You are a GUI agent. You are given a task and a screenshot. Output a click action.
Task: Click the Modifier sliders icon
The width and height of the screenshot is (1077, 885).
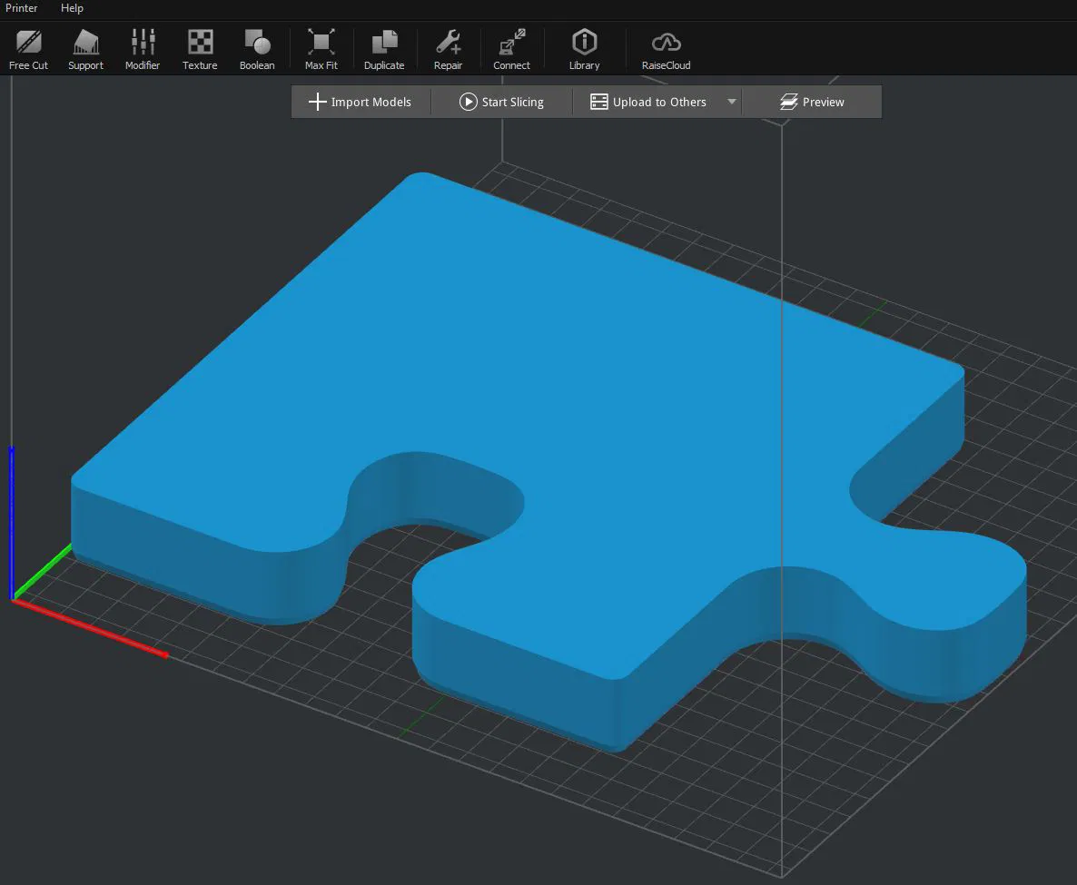pyautogui.click(x=143, y=42)
